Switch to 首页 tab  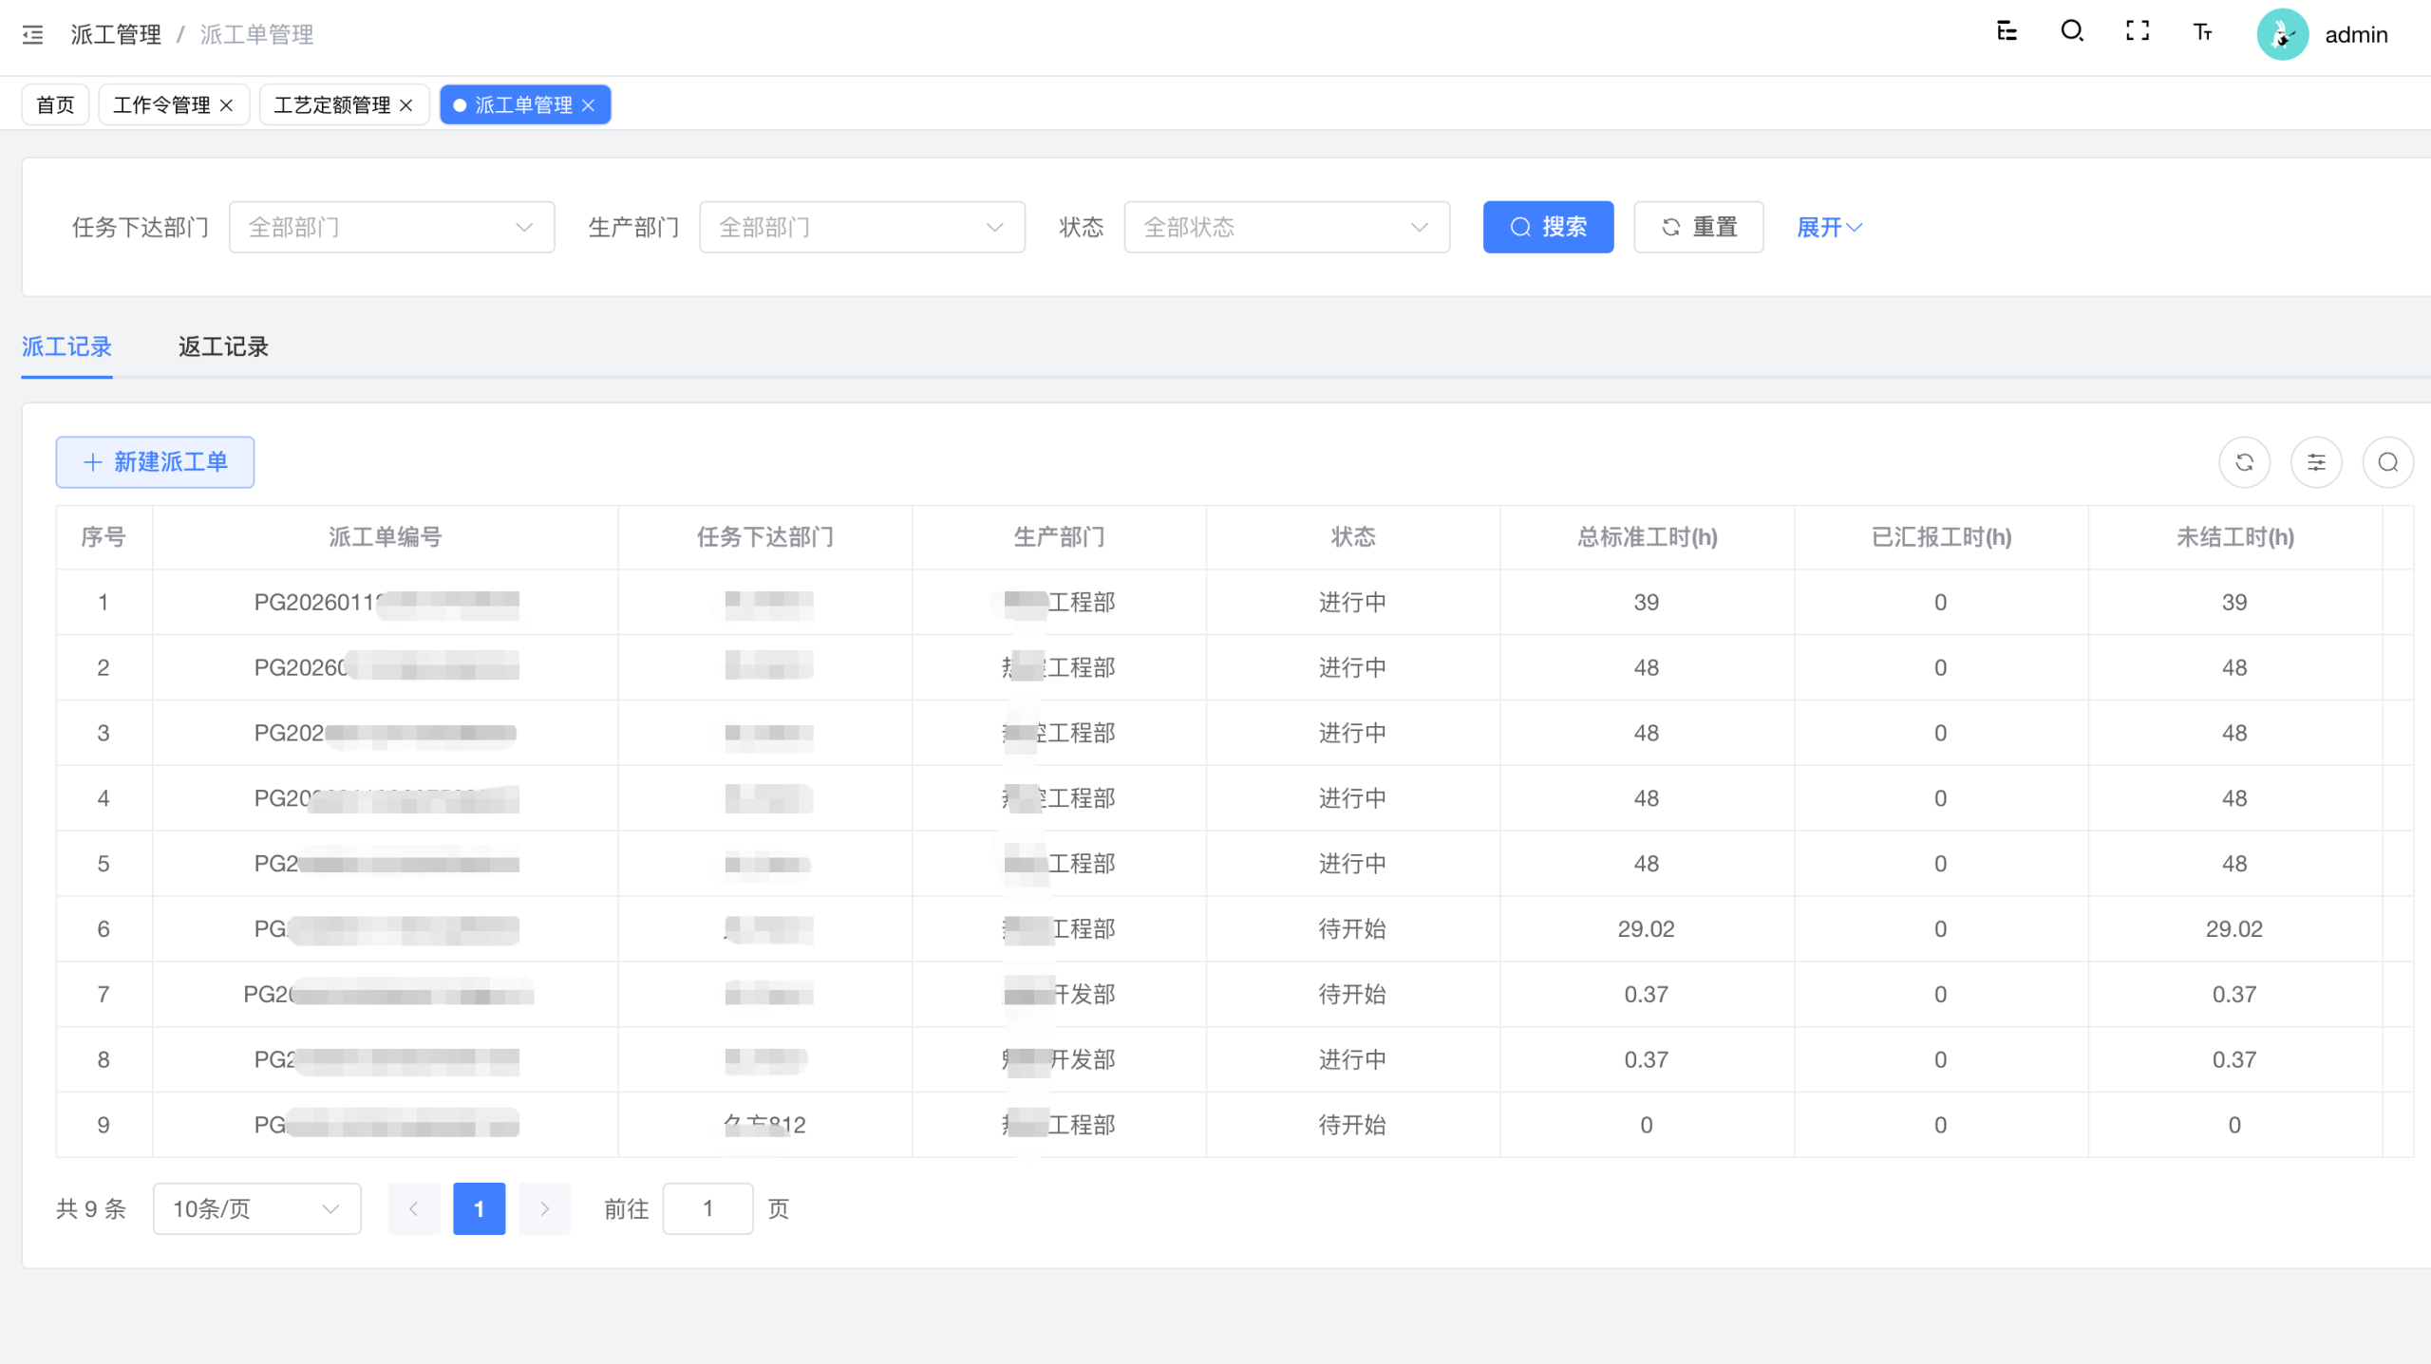[55, 105]
